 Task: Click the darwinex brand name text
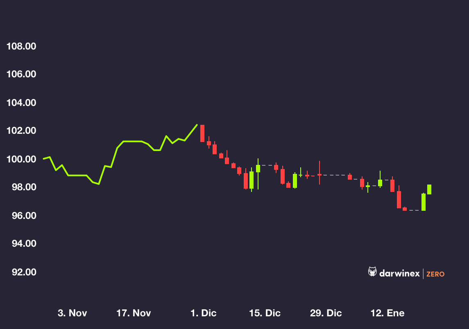coord(399,273)
